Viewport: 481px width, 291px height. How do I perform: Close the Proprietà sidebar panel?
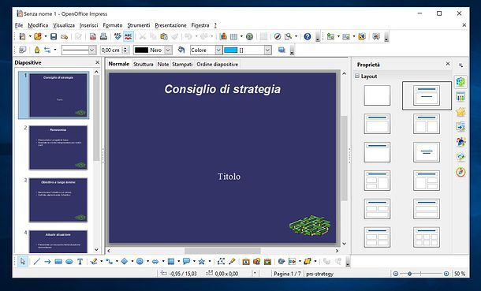(448, 64)
